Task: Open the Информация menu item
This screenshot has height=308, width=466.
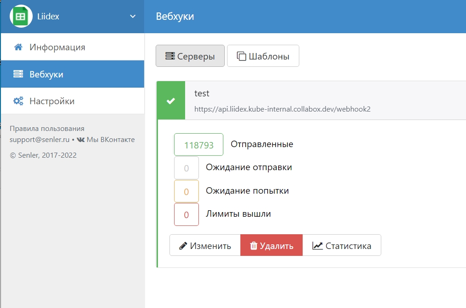Action: click(x=57, y=47)
